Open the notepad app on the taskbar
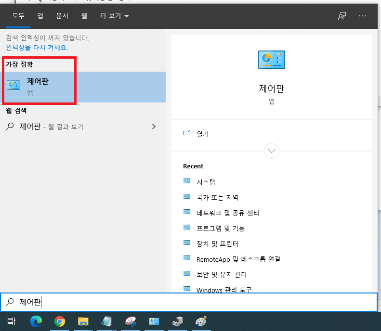This screenshot has width=381, height=331. (x=106, y=321)
